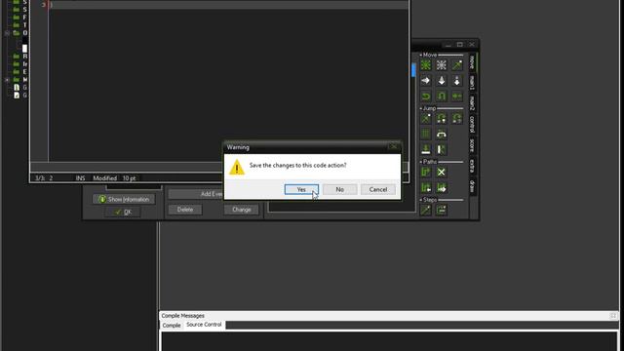The image size is (624, 351).
Task: Click the blue scrollbar thumb in the object window
Action: point(413,70)
